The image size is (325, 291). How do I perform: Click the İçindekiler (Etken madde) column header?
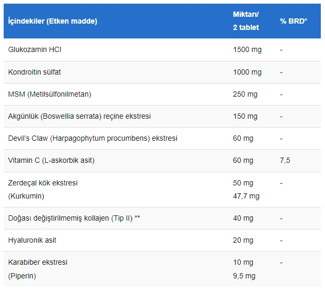coord(53,21)
